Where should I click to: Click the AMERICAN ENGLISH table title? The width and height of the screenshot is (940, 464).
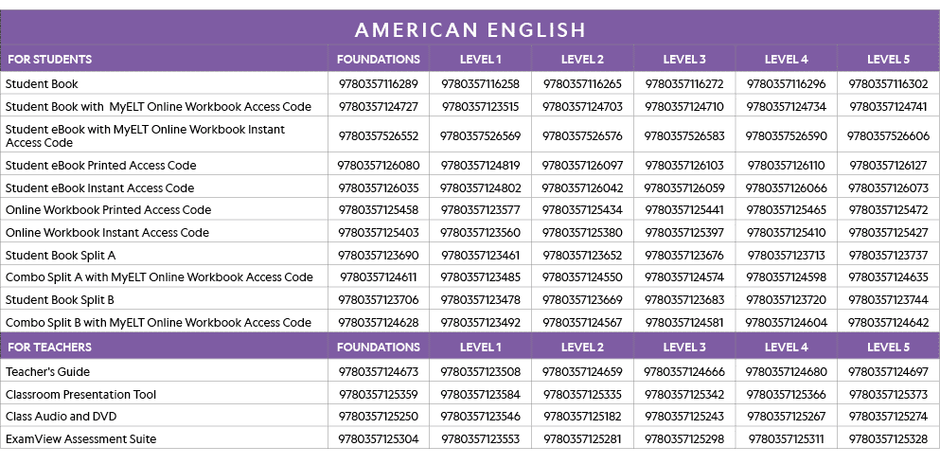(470, 29)
